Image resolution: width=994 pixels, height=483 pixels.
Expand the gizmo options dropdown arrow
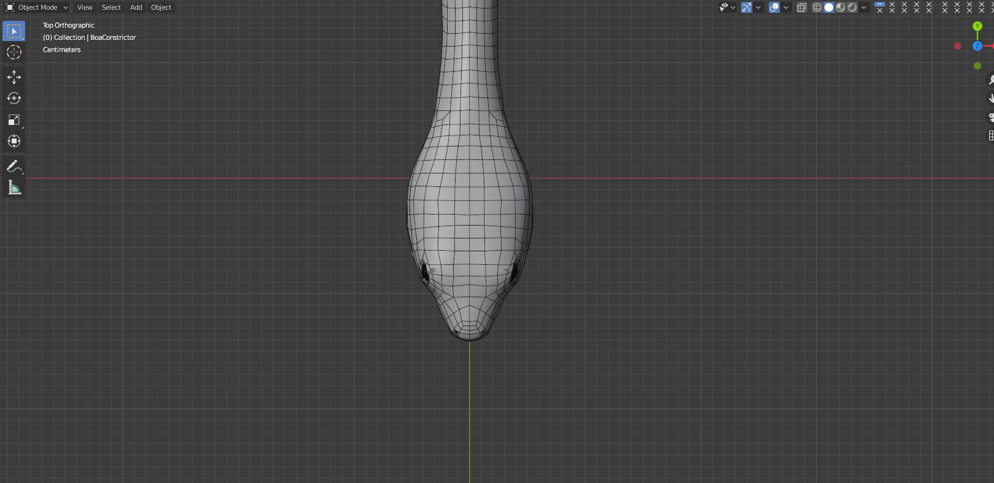pos(758,7)
